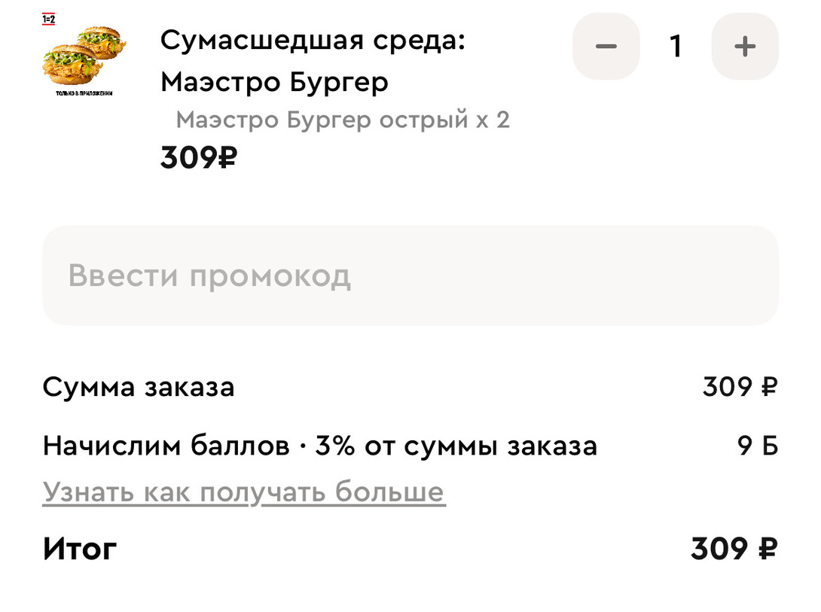Click the quantity value 1
Image resolution: width=821 pixels, height=612 pixels.
[676, 47]
